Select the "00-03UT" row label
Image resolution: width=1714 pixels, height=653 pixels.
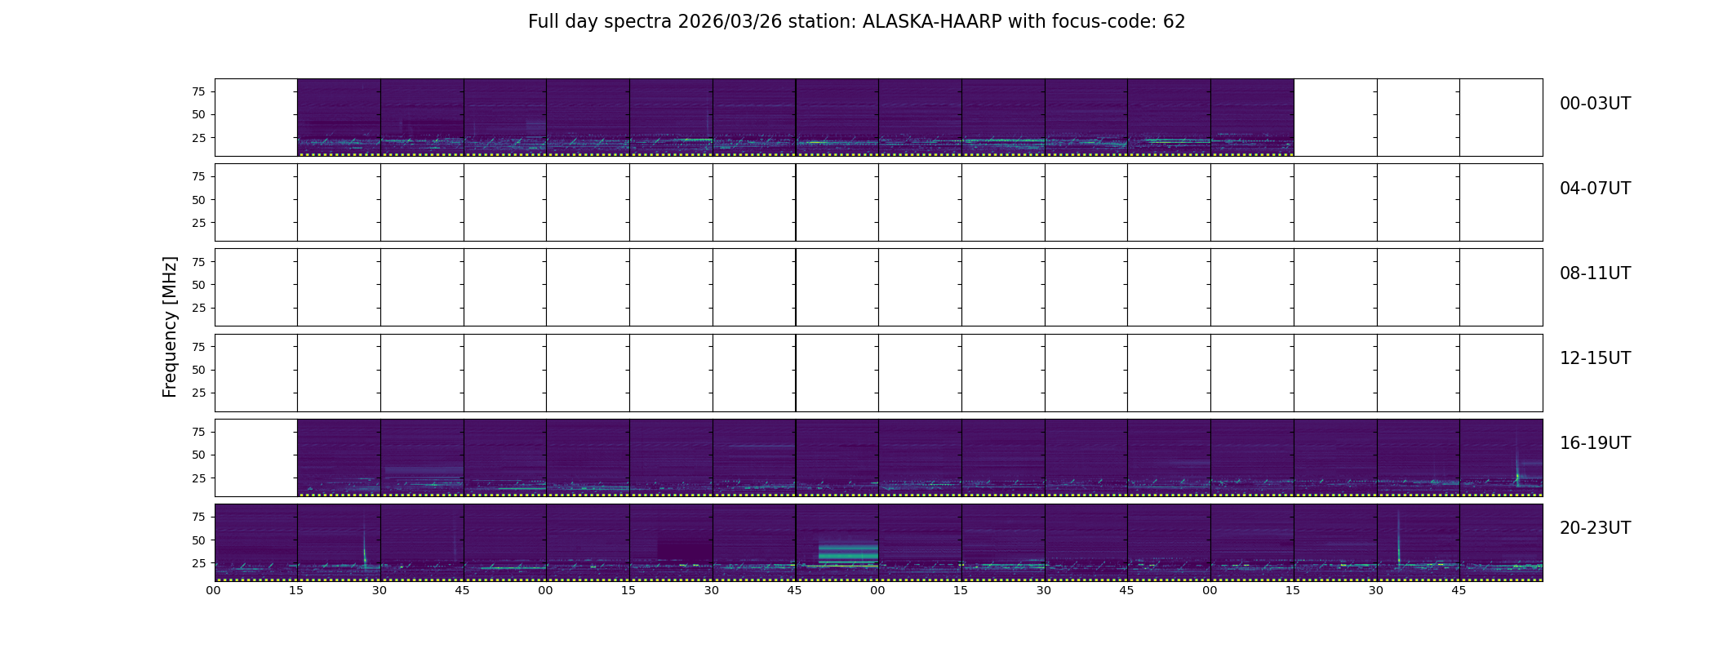click(1595, 104)
